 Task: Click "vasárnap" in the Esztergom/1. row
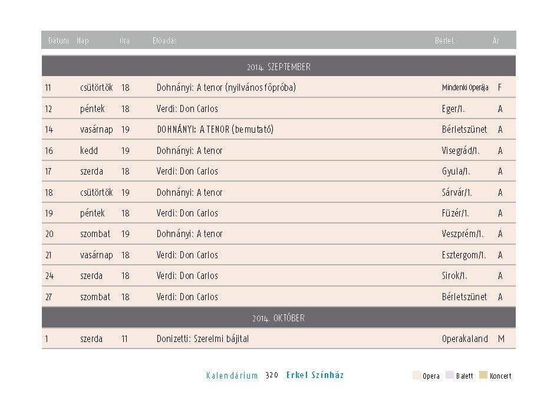pyautogui.click(x=97, y=255)
